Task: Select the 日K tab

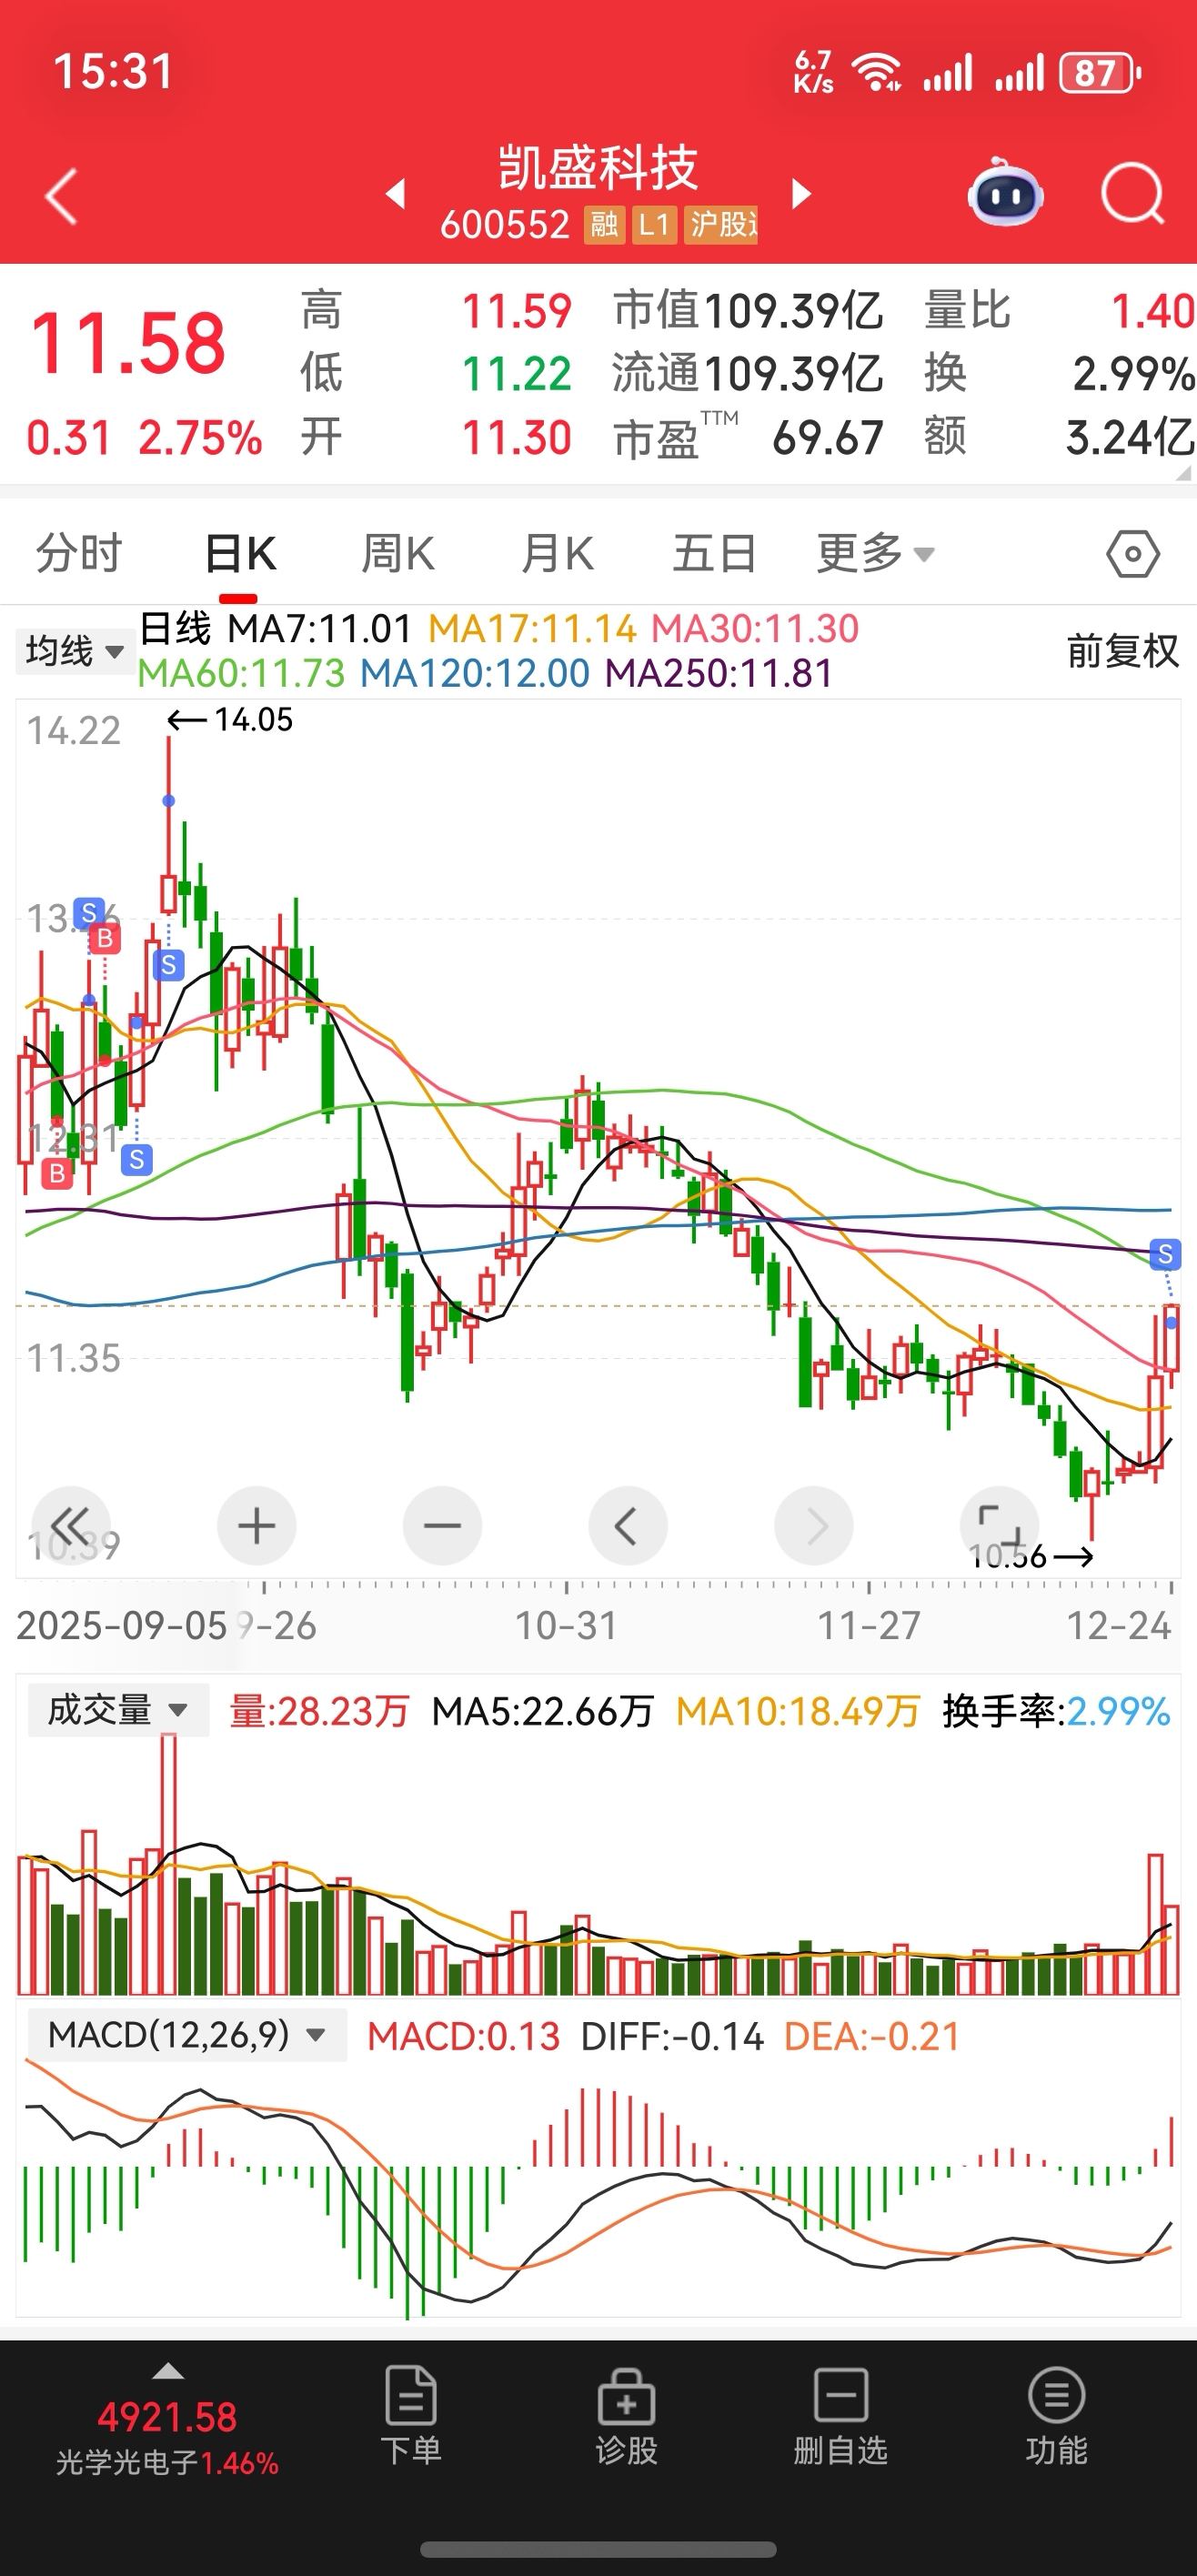Action: pos(240,553)
